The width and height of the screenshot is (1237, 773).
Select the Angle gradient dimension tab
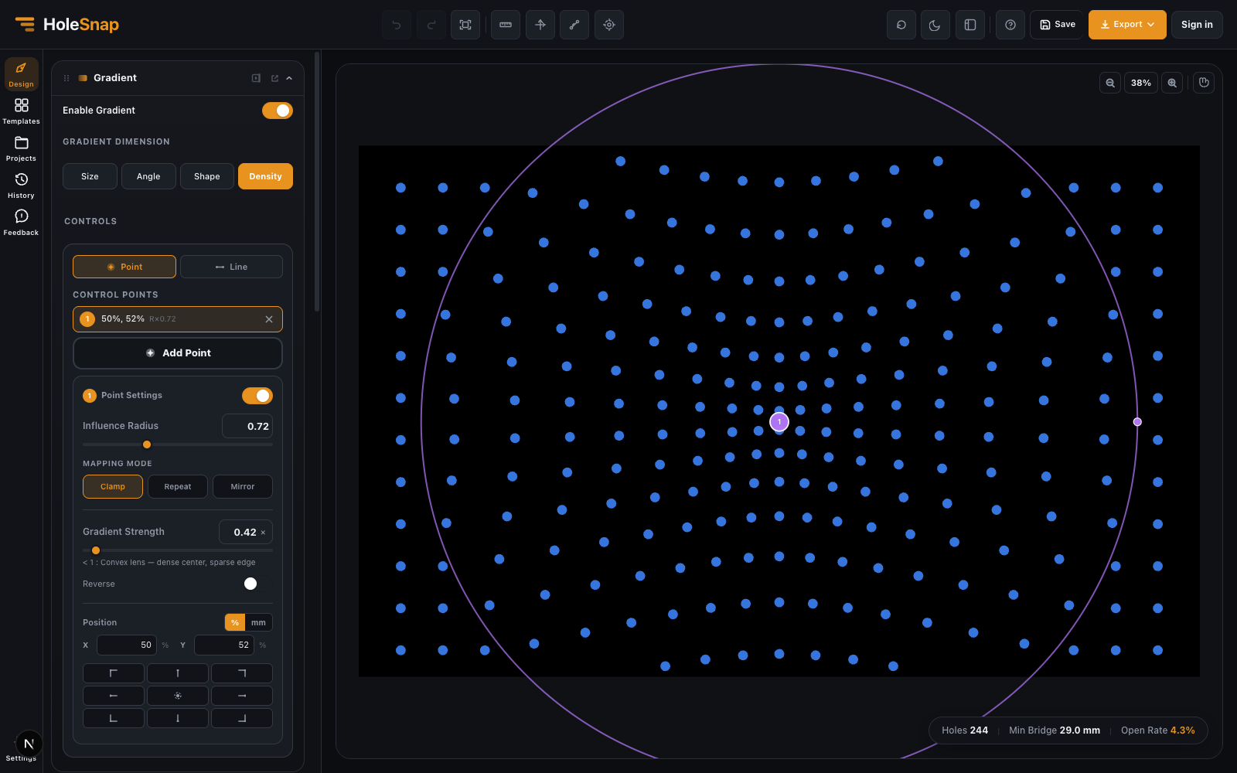click(148, 176)
